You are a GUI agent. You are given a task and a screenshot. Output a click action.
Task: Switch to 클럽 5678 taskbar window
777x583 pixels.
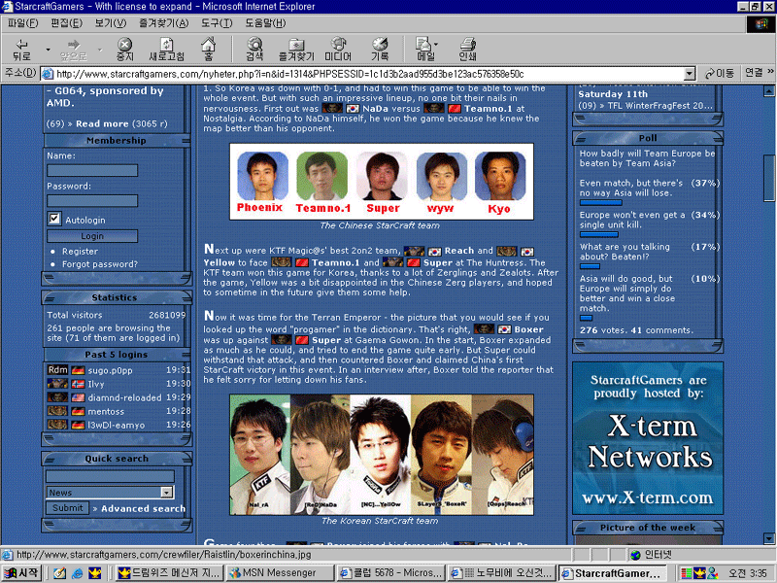391,573
